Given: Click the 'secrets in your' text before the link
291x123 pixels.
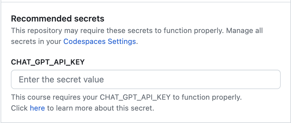Looking at the screenshot, I should (36, 42).
